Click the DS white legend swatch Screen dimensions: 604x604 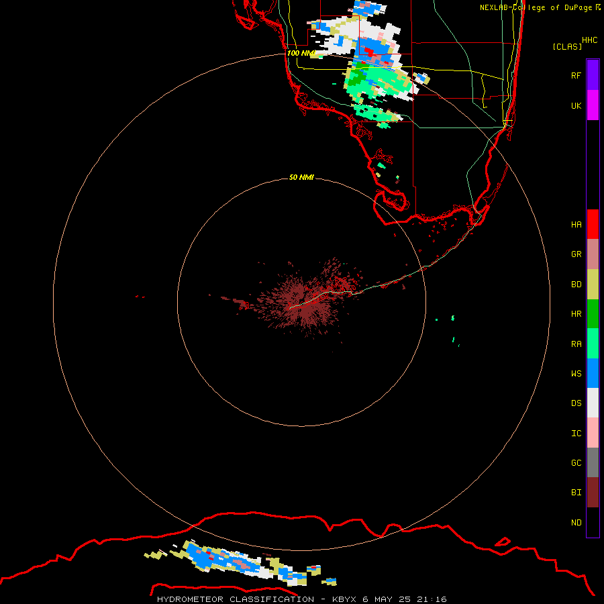593,403
